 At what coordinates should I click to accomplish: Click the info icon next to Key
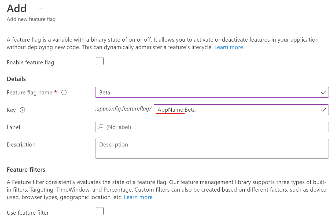(23, 110)
